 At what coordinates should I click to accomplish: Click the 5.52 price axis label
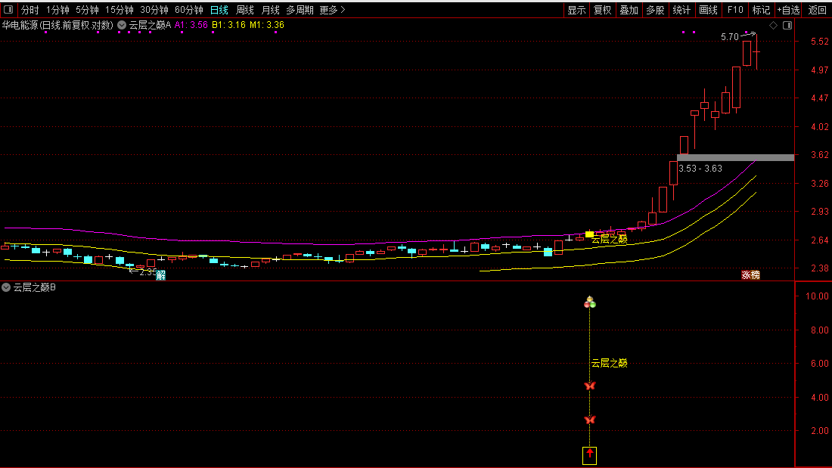coord(820,42)
